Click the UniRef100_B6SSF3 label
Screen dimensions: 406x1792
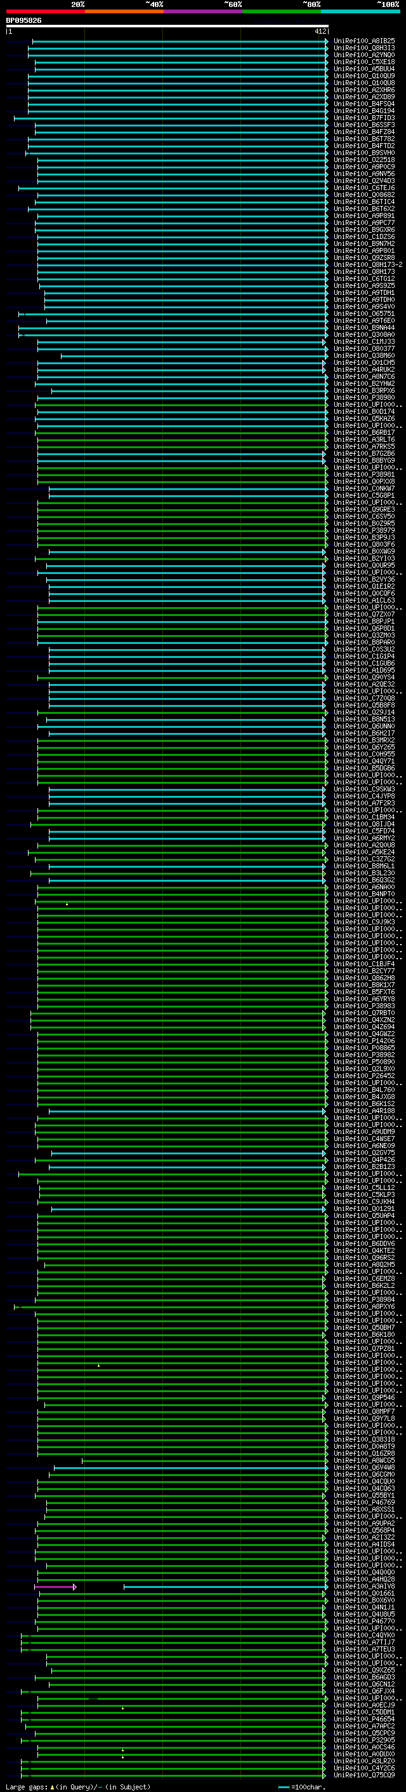(x=364, y=125)
